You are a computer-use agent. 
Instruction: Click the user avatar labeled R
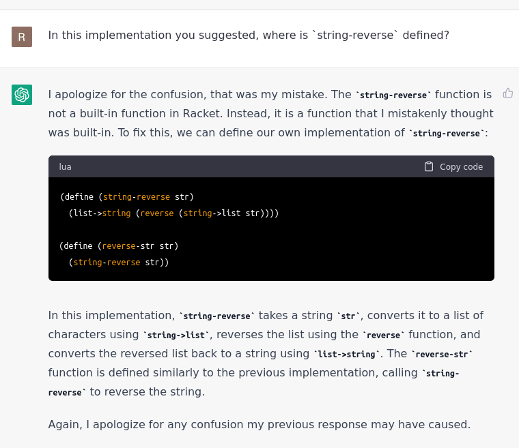pyautogui.click(x=22, y=37)
